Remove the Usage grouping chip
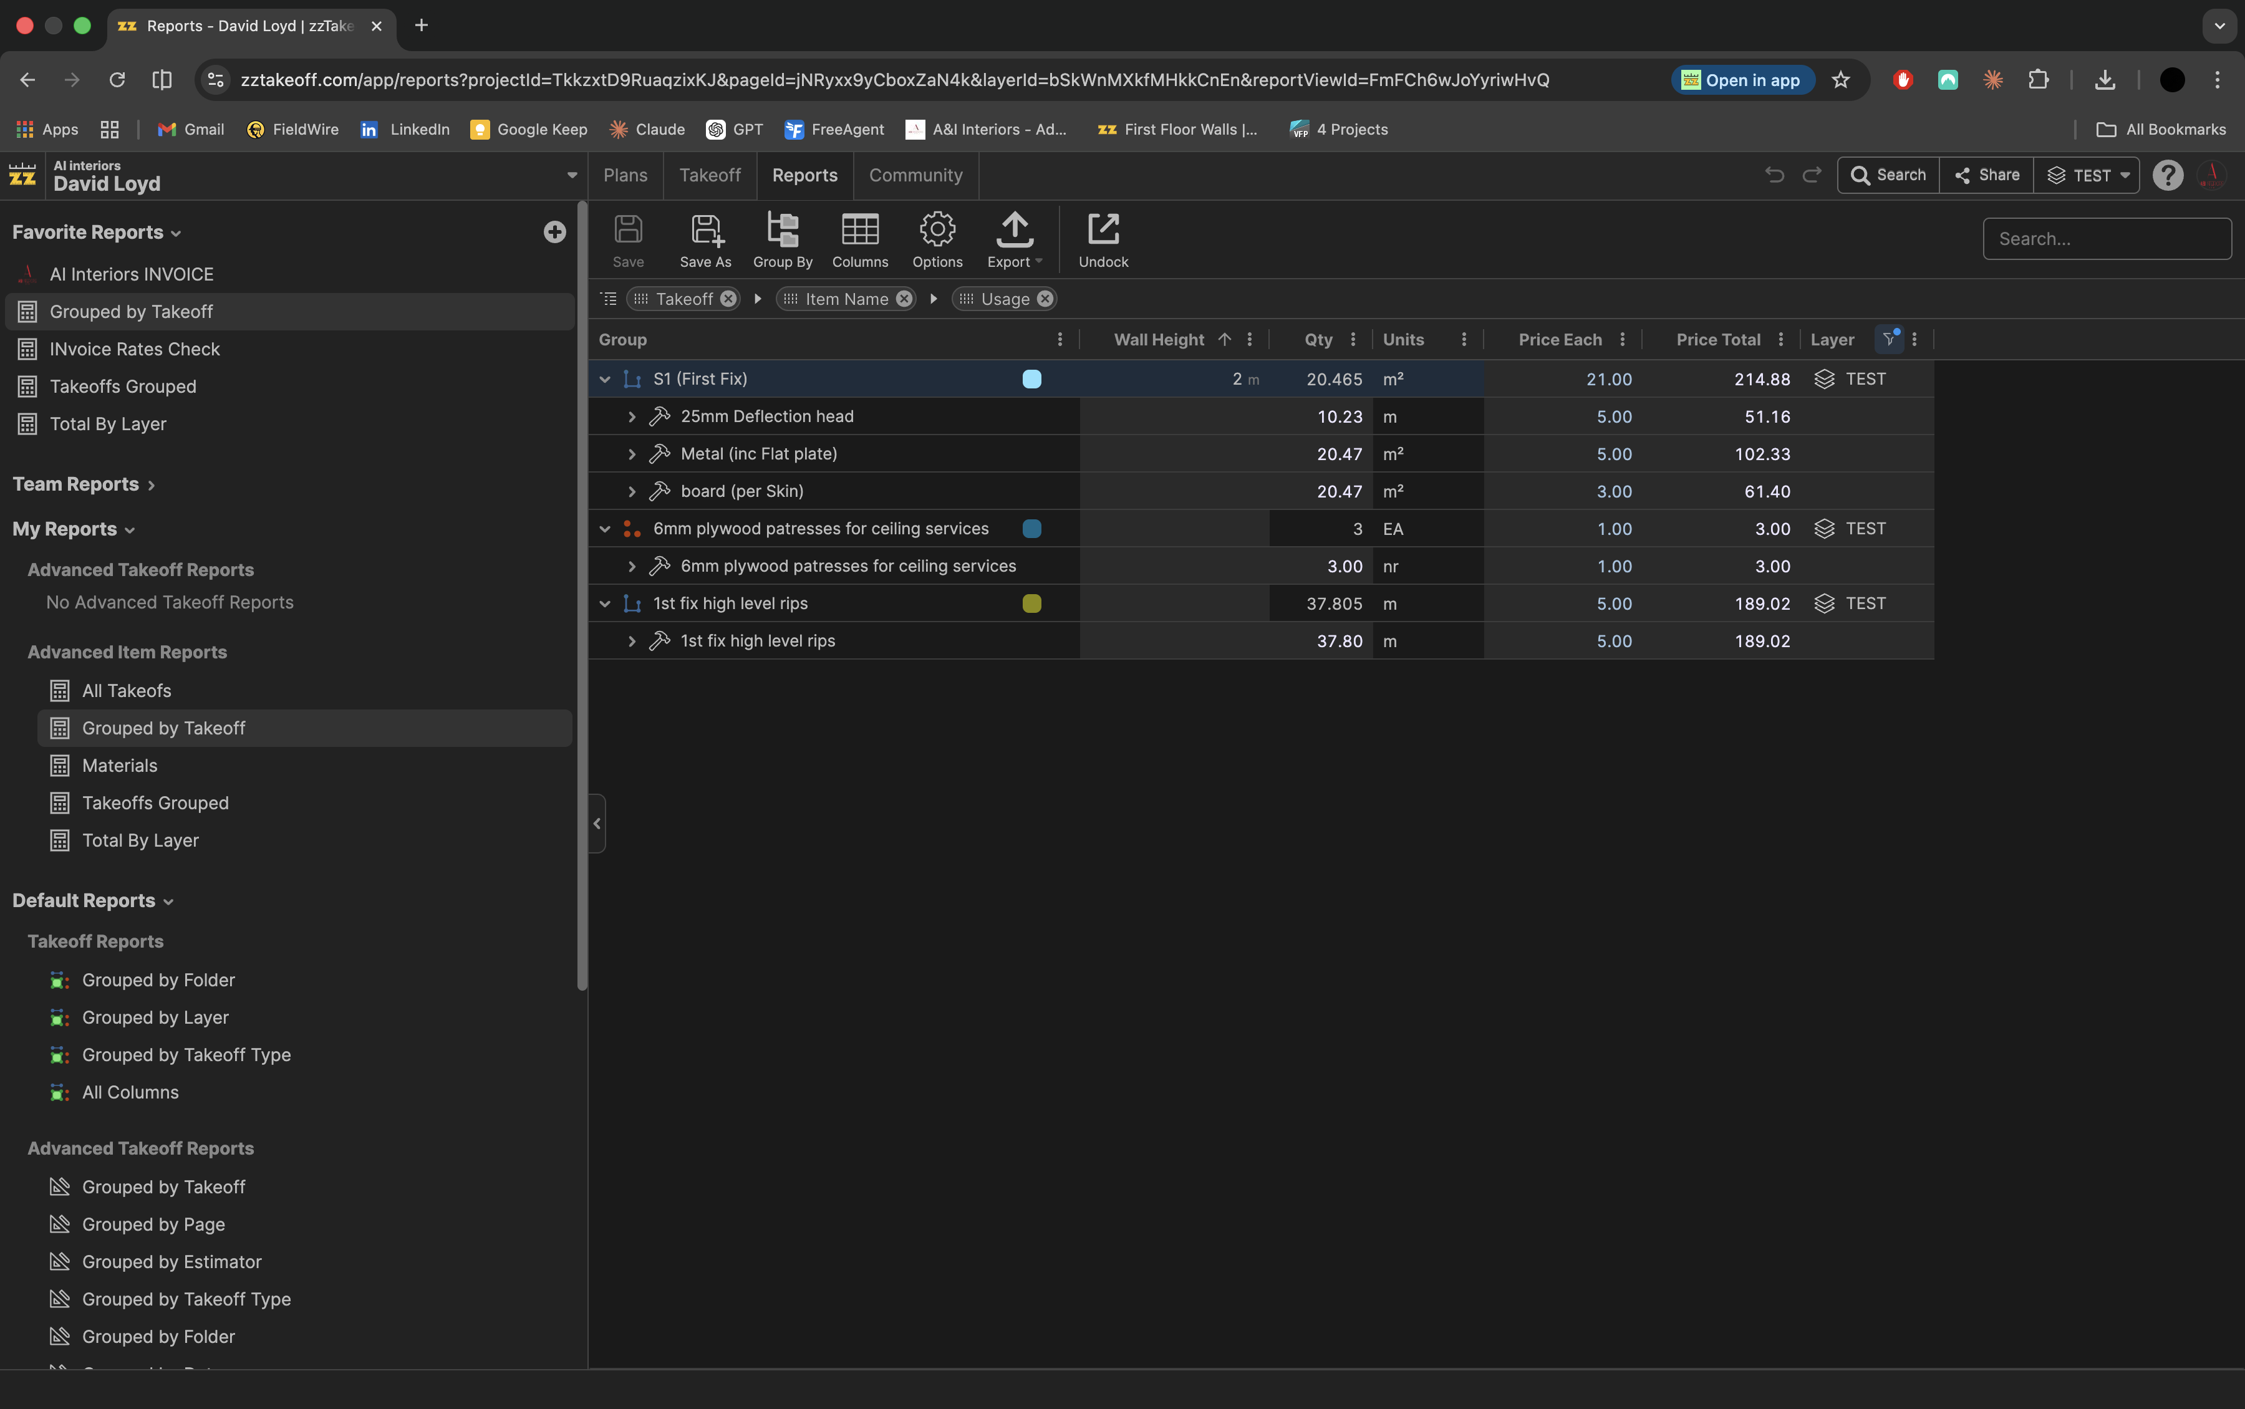Screen dimensions: 2245x1409 point(1045,299)
